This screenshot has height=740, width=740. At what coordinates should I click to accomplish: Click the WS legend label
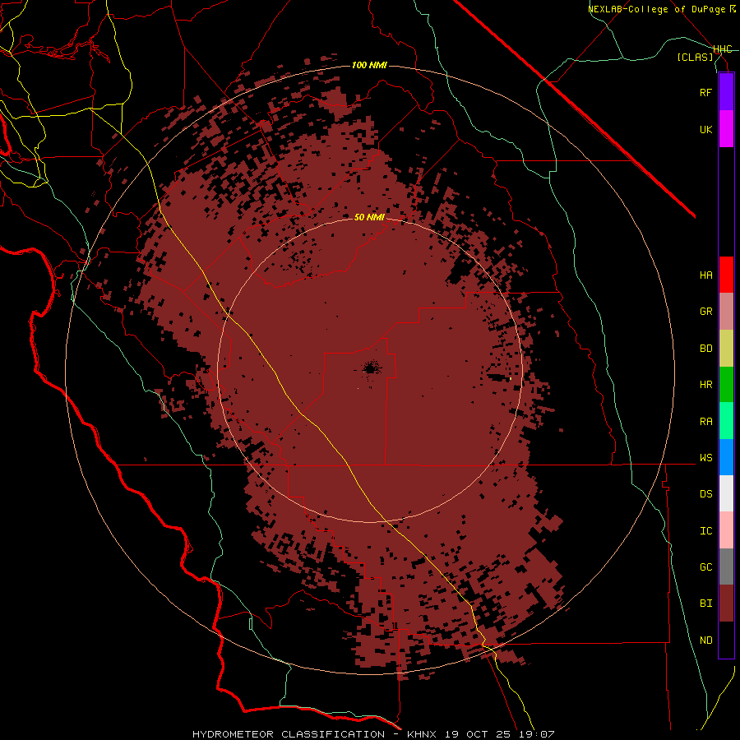click(x=706, y=457)
